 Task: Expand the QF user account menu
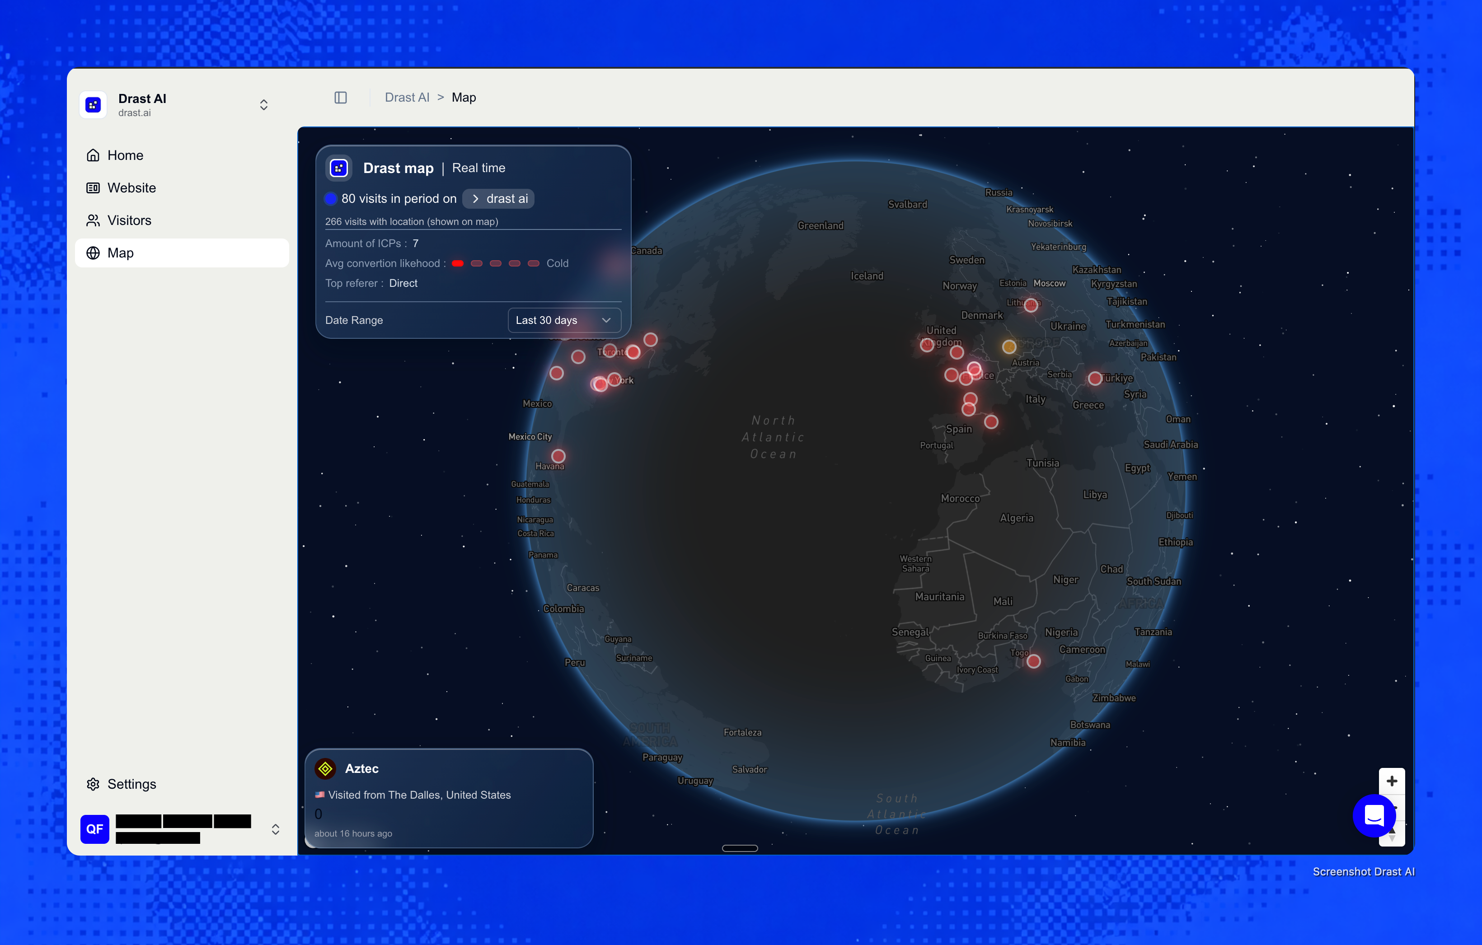point(275,829)
